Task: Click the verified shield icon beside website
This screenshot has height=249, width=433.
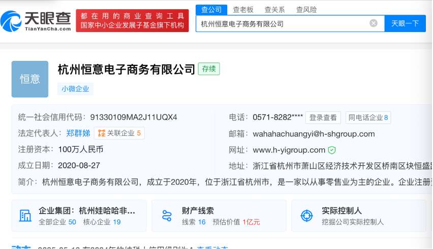Action: 332,150
